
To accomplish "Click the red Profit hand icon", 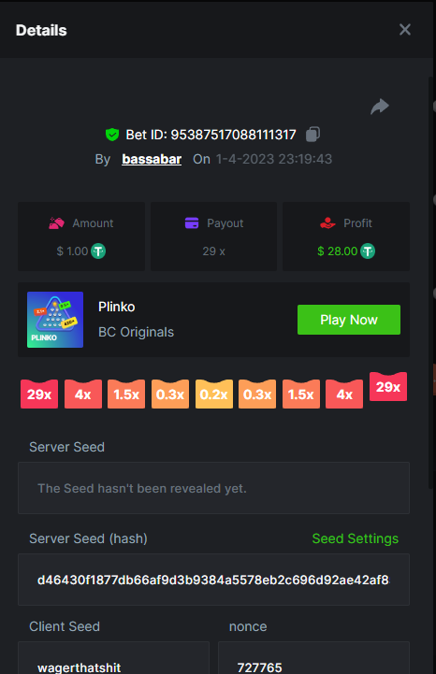I will [328, 223].
